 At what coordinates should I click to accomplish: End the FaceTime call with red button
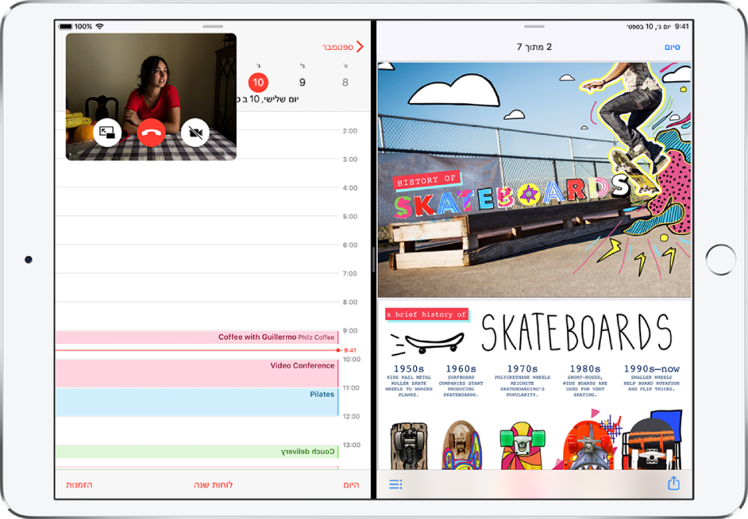pyautogui.click(x=151, y=133)
